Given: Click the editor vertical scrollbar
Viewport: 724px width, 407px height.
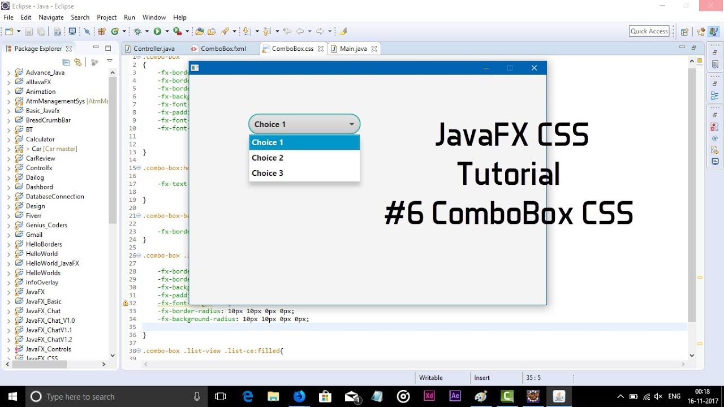Looking at the screenshot, I should (x=692, y=209).
